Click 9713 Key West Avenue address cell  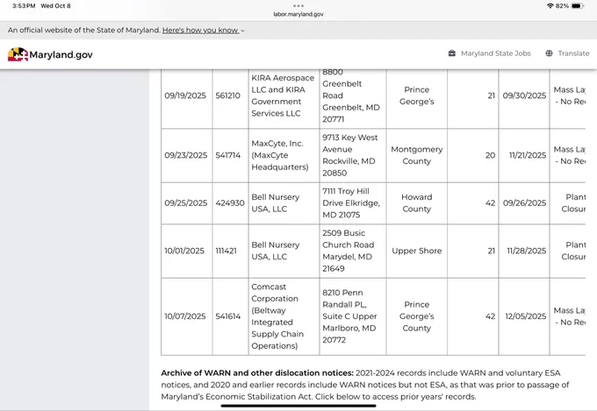tap(353, 155)
